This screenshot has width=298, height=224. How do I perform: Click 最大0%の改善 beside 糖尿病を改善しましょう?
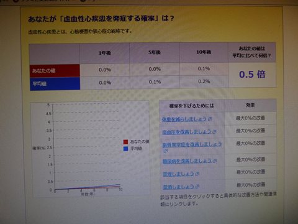251,159
